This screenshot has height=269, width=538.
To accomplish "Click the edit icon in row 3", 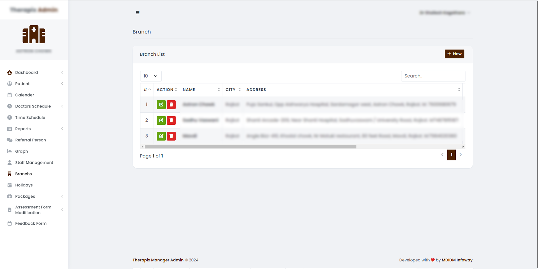I will point(161,136).
